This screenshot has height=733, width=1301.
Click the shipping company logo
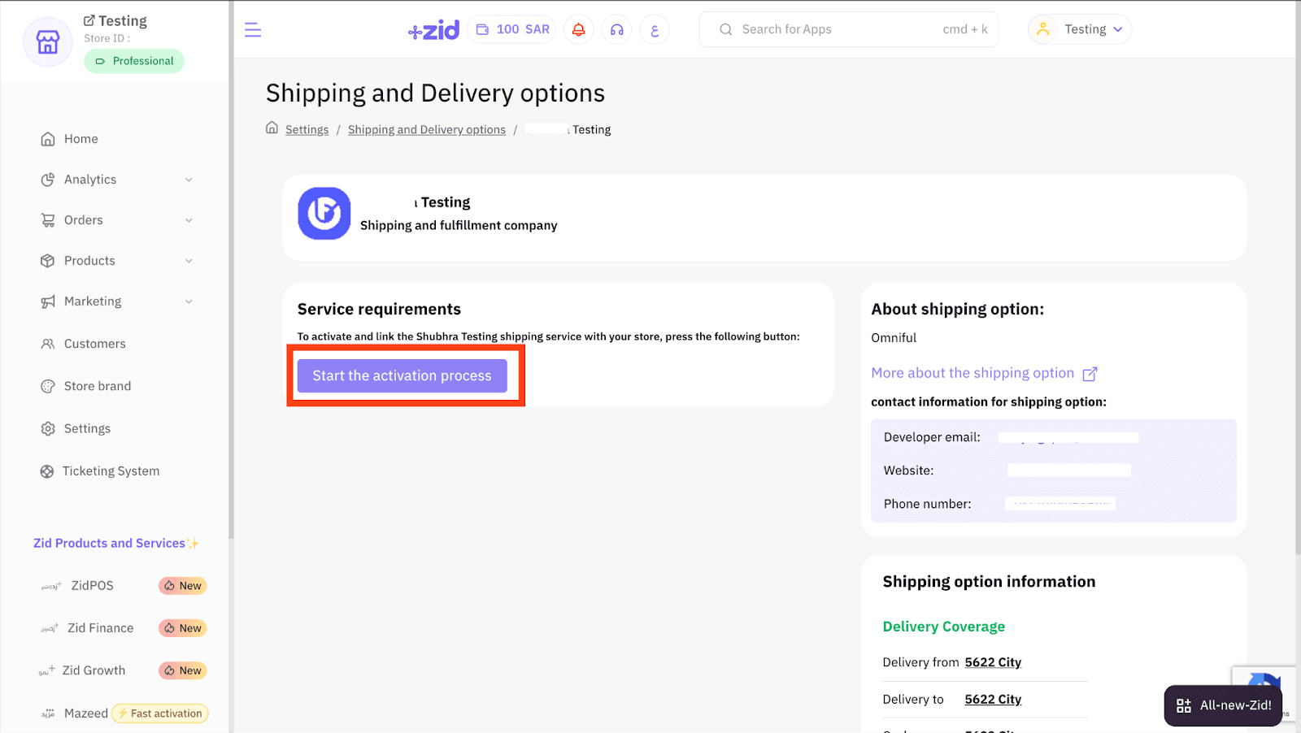click(324, 214)
